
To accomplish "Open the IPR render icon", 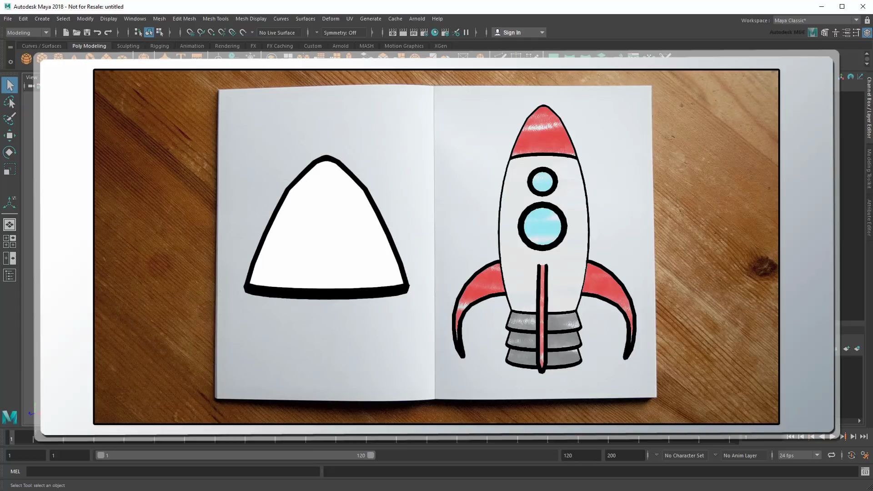I will pos(413,32).
